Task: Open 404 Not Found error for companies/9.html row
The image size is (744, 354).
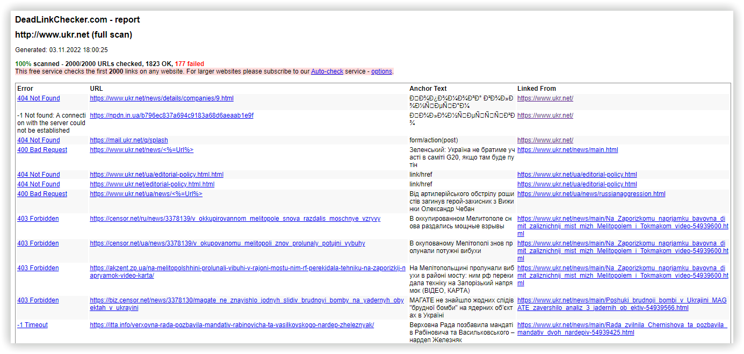Action: click(39, 98)
